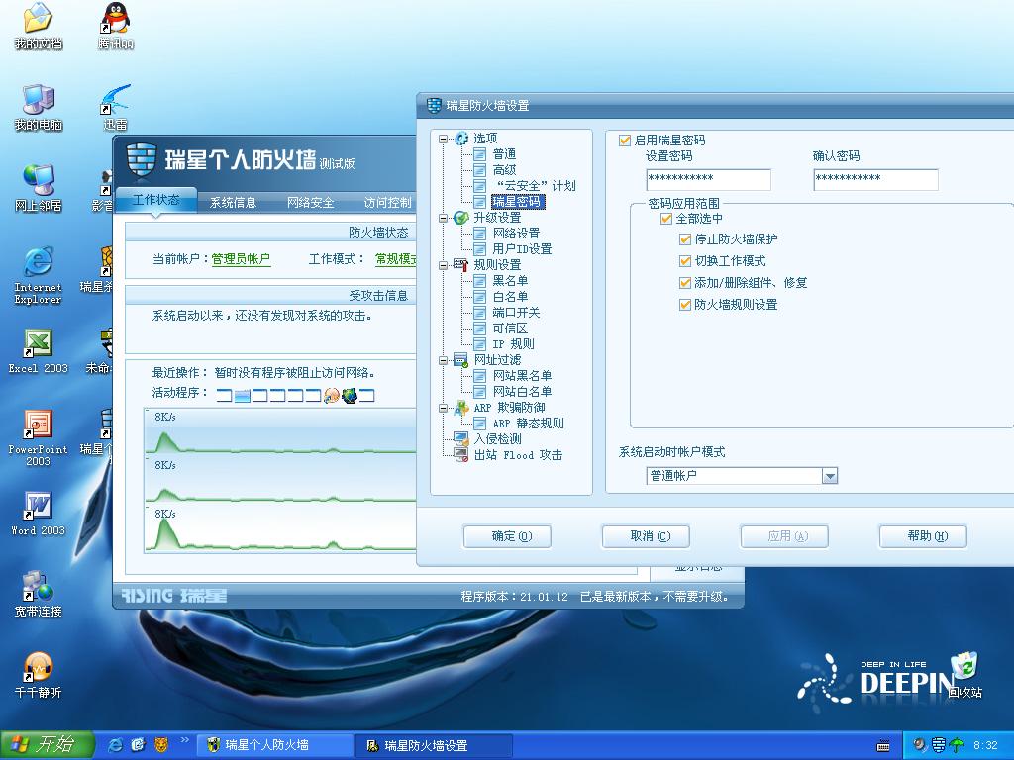Select IP 规则 in settings tree
This screenshot has height=760, width=1014.
514,344
